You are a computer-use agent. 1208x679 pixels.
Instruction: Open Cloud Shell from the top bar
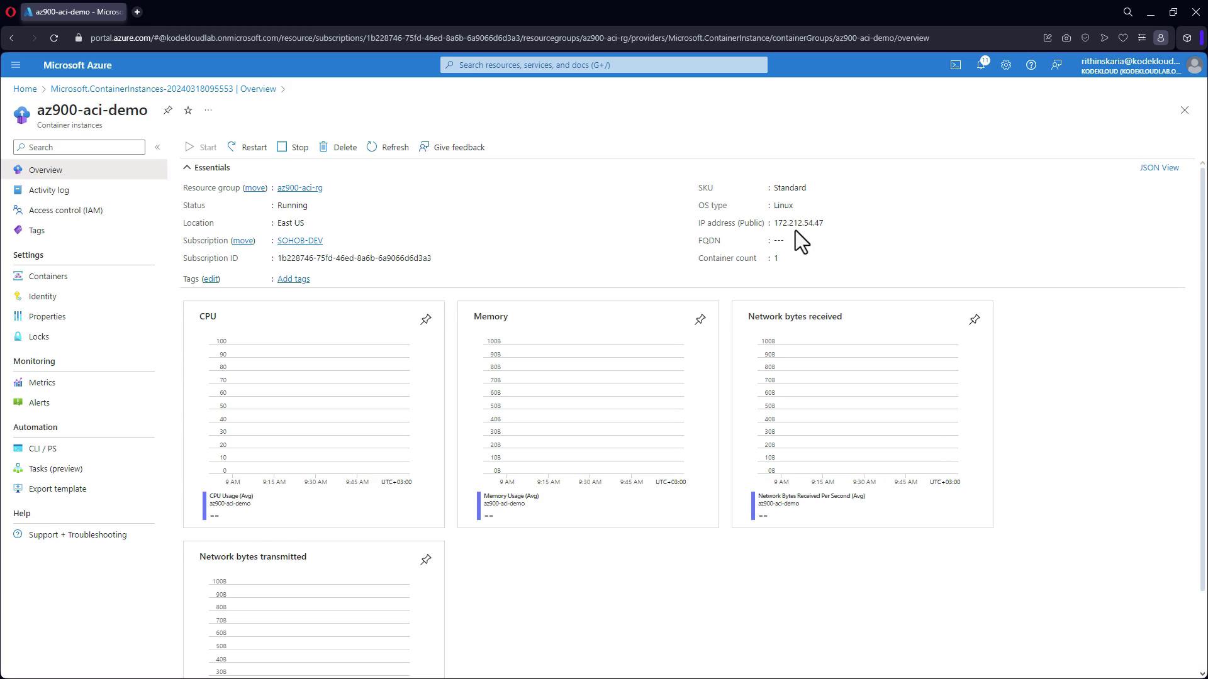(x=955, y=65)
